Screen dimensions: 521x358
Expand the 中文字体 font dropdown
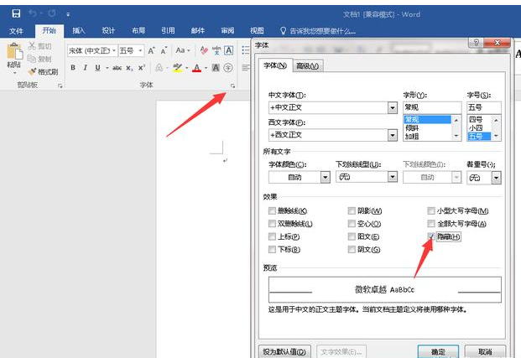[x=392, y=108]
